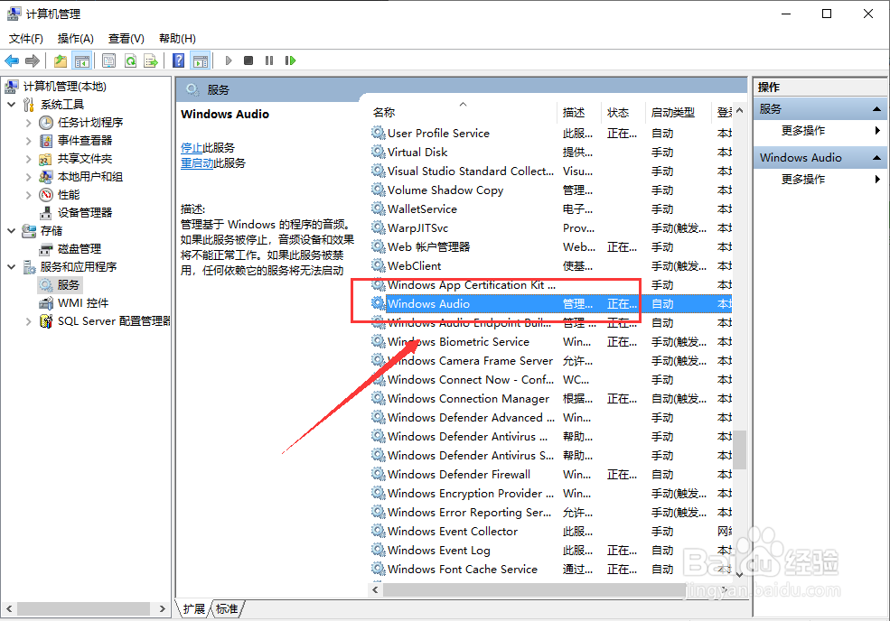
Task: Sort by the 启动类型 column header
Action: (x=678, y=112)
